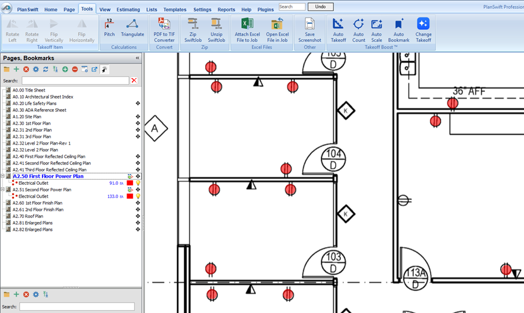
Task: Open the Estimating ribbon tab
Action: tap(128, 9)
